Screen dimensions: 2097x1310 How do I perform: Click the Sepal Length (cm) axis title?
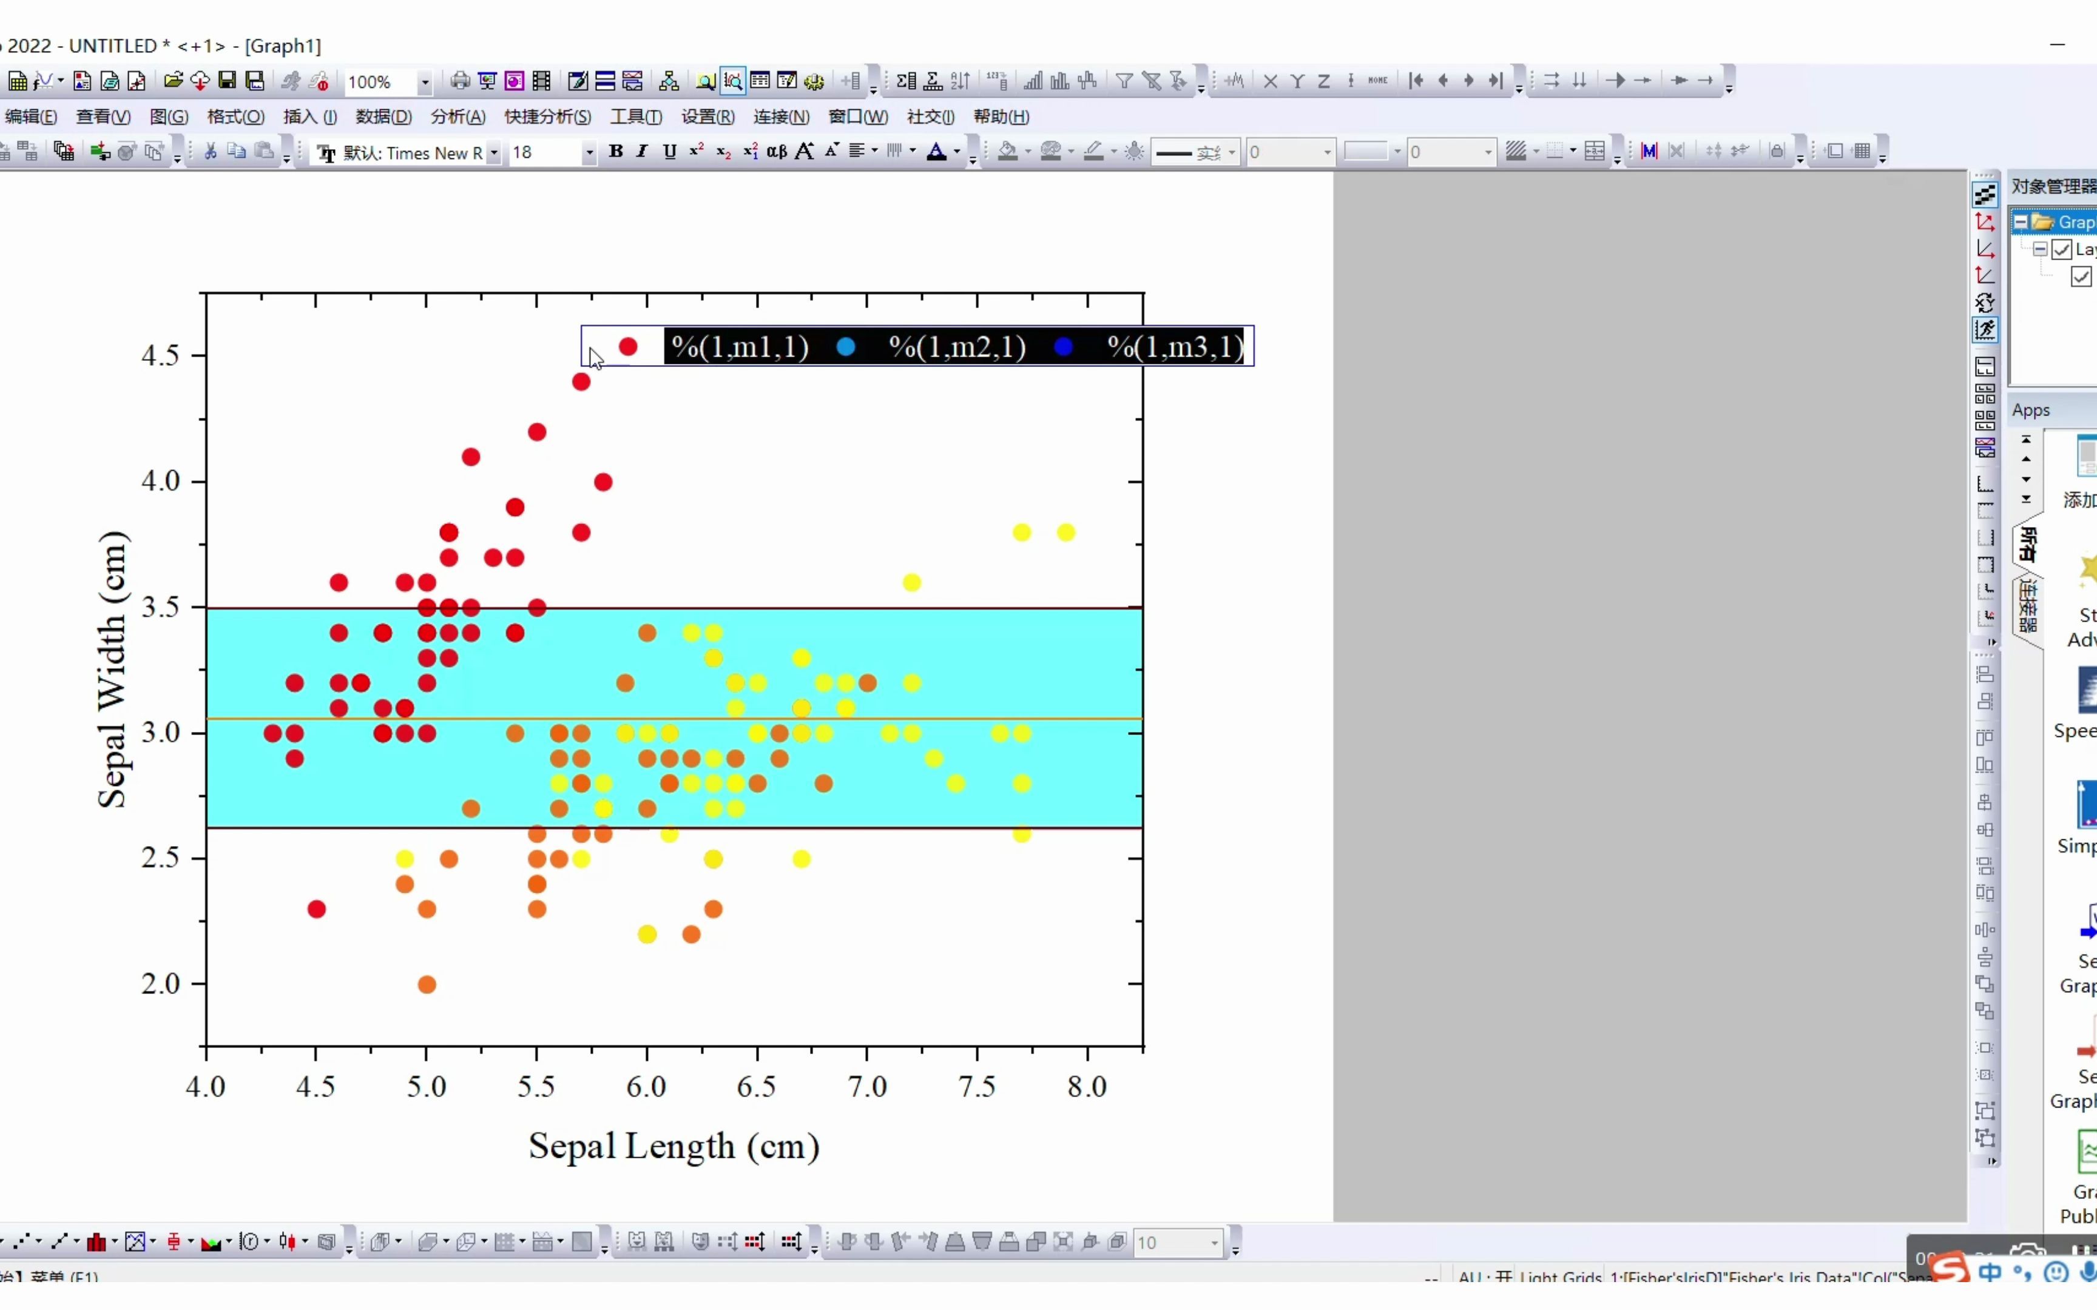coord(674,1146)
